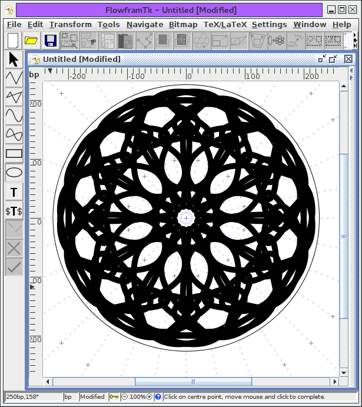Select the Maths tool marked $T$
The height and width of the screenshot is (407, 362).
click(14, 211)
